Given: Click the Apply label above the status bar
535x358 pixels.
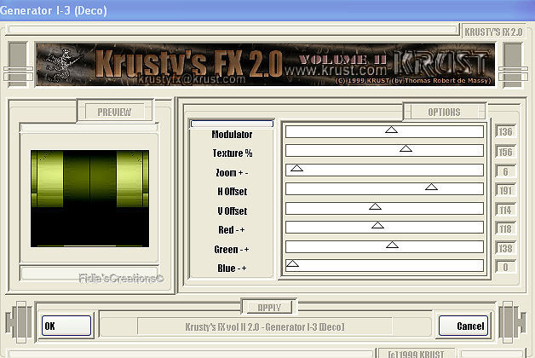Looking at the screenshot, I should pos(268,307).
